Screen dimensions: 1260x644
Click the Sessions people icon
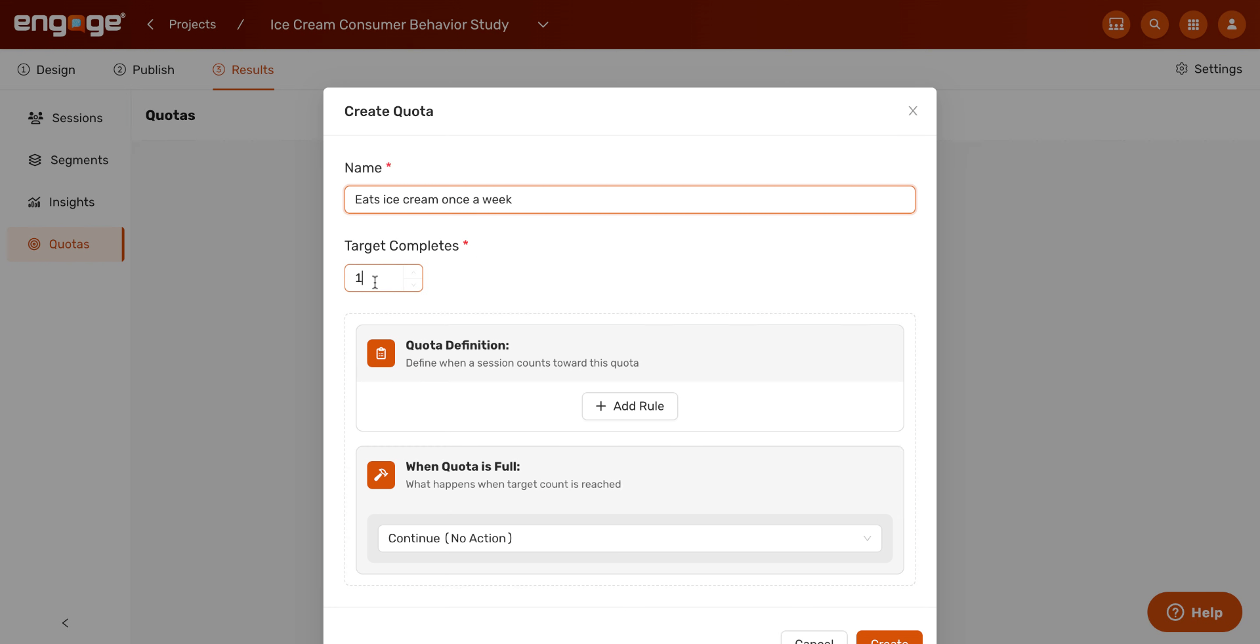tap(35, 118)
